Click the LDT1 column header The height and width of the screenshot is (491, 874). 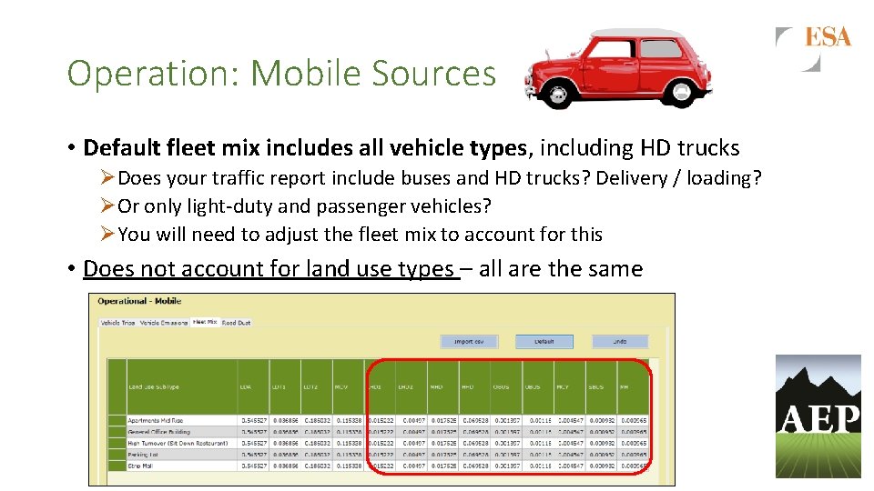[x=285, y=387]
